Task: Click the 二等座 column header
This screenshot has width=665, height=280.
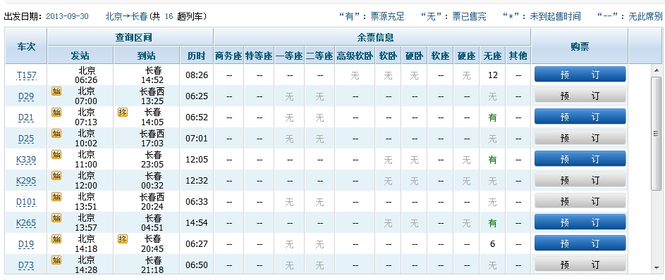Action: [319, 56]
